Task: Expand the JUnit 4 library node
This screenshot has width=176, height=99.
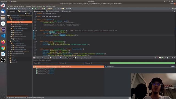Action: (x=9, y=56)
